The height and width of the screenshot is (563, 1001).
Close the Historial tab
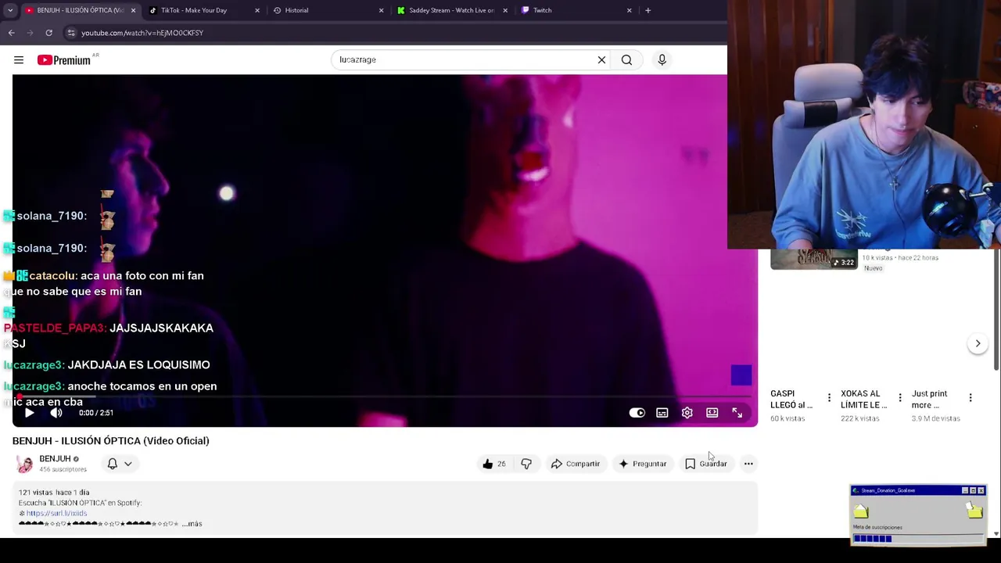point(382,10)
